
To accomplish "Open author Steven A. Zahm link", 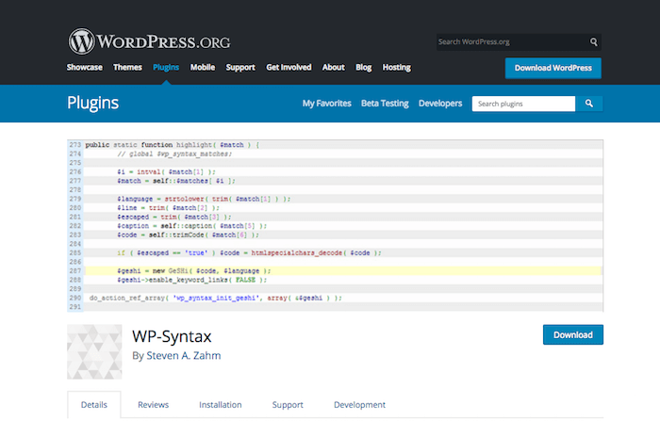I will (184, 356).
